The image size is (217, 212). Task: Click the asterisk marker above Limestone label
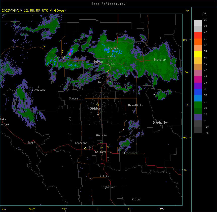point(39,87)
